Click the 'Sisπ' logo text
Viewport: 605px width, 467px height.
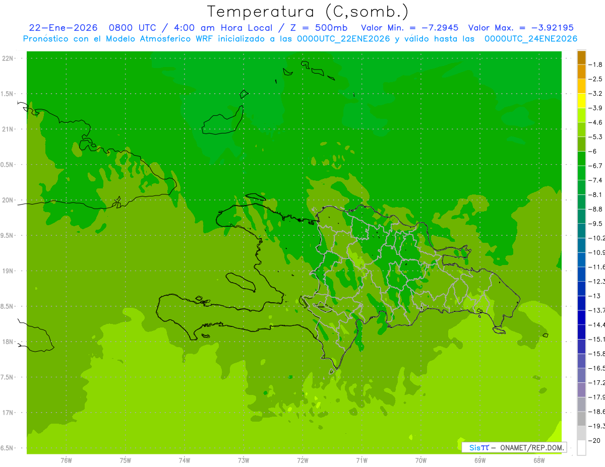coord(478,447)
